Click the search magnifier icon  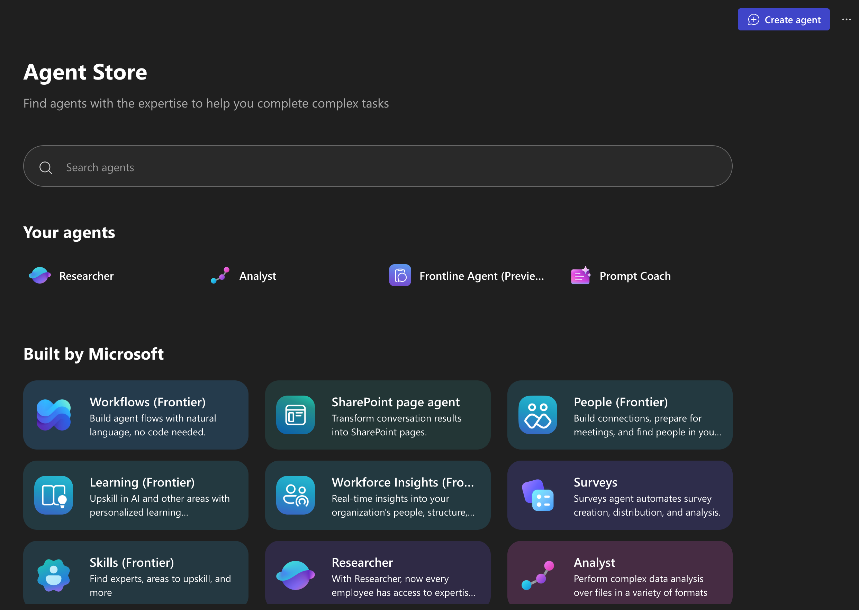pyautogui.click(x=45, y=167)
